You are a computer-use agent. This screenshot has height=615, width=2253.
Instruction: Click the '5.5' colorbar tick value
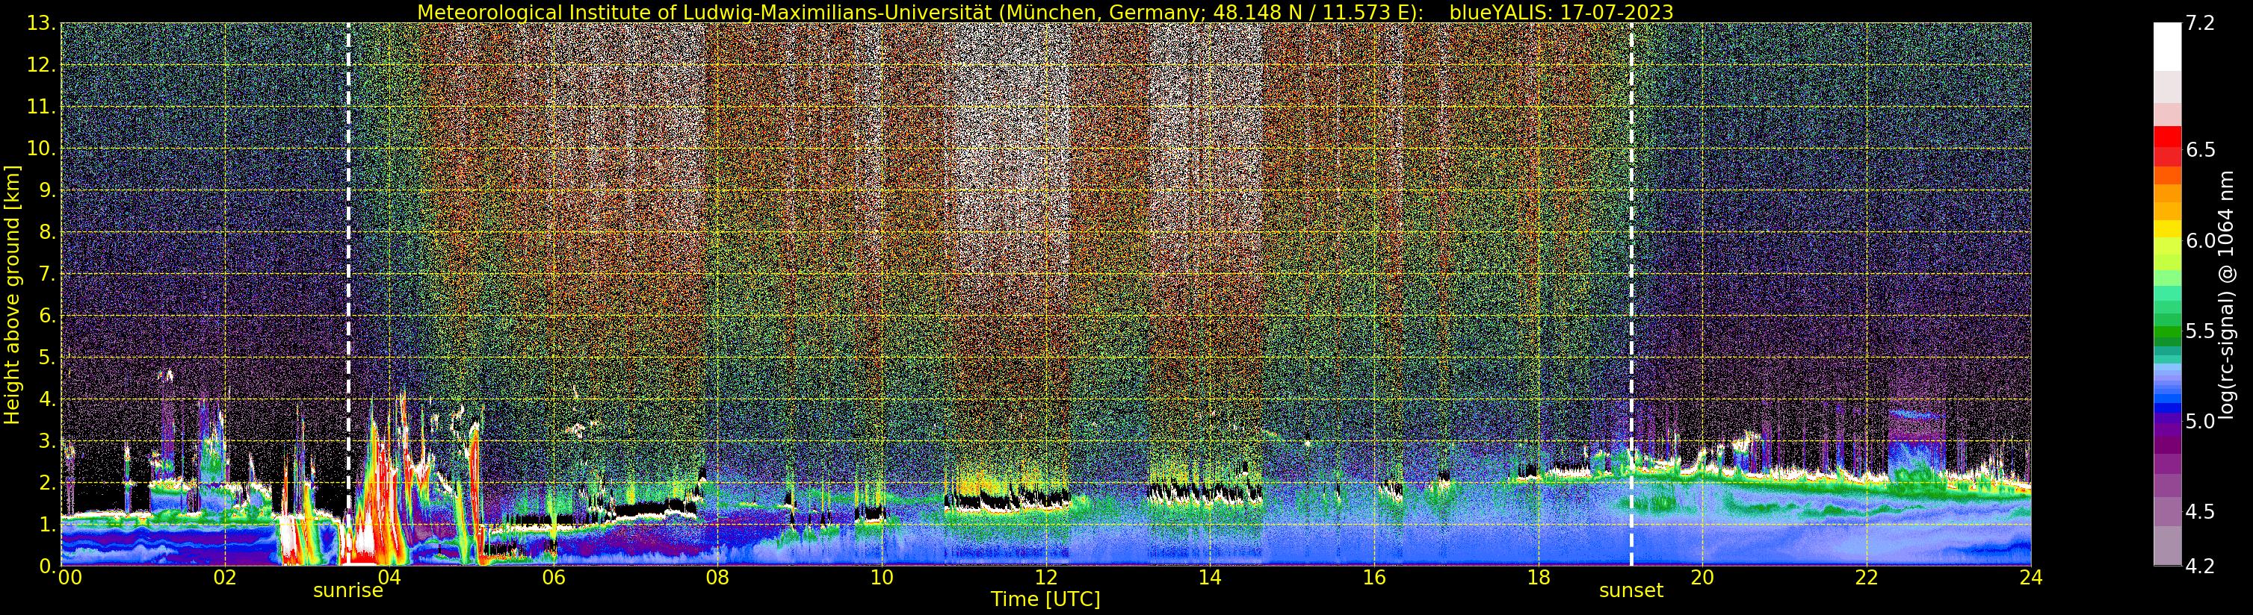[2200, 331]
